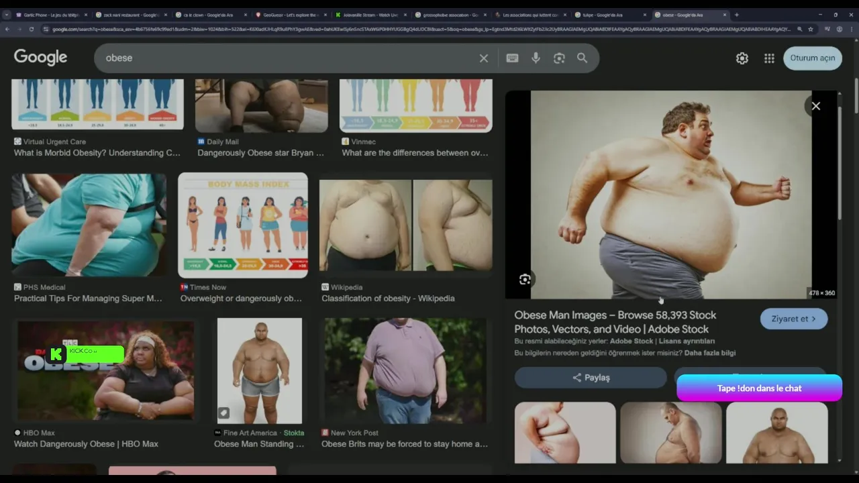Viewport: 859px width, 483px height.
Task: Close the image preview panel
Action: [x=815, y=106]
